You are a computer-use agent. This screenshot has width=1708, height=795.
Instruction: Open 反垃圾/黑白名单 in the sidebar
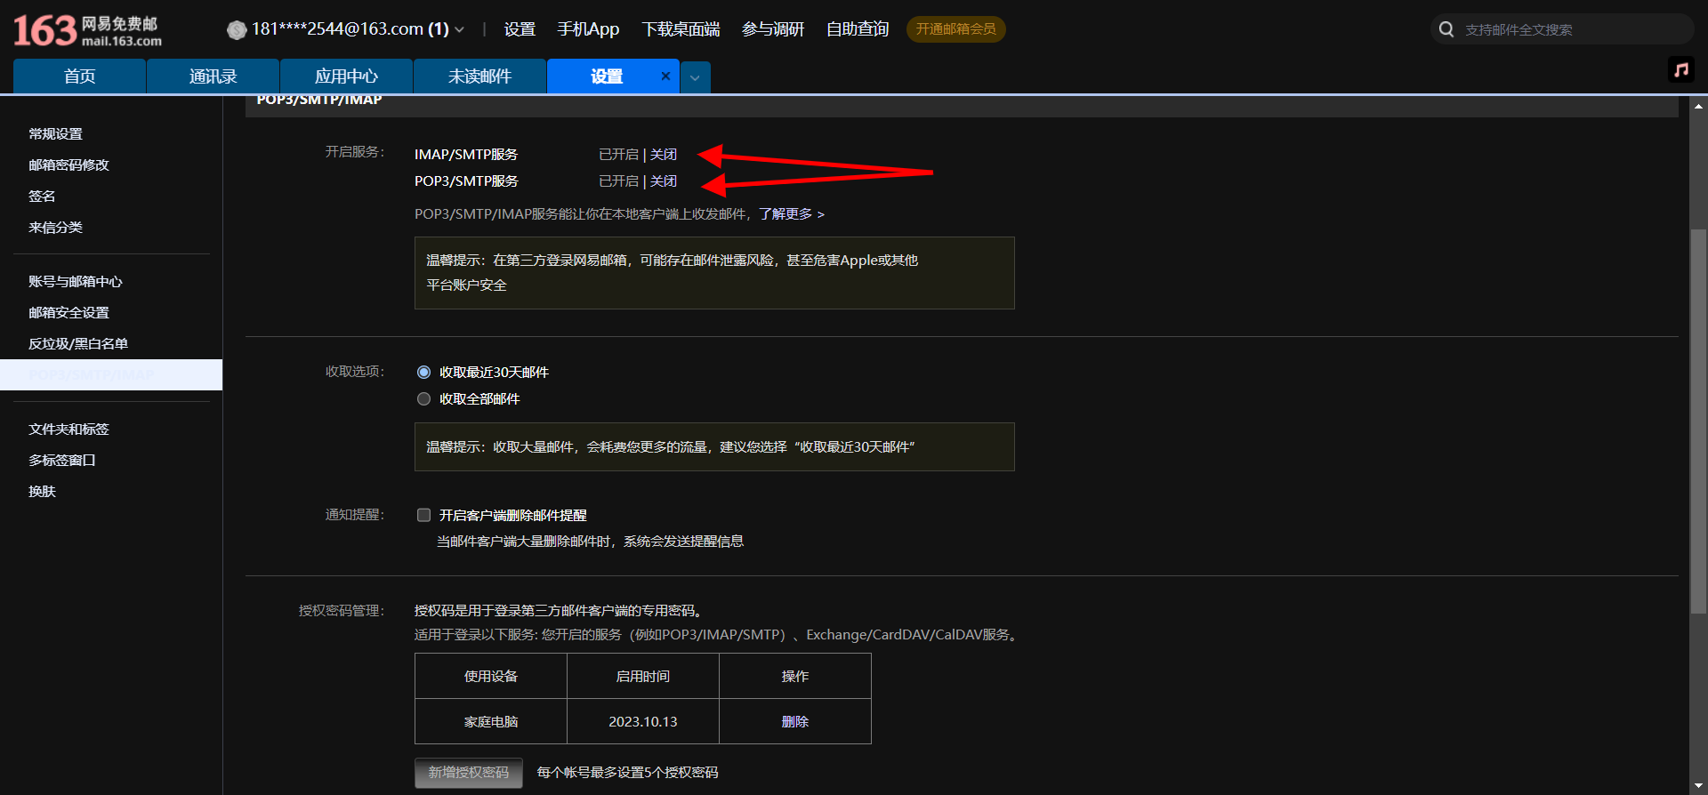point(78,344)
